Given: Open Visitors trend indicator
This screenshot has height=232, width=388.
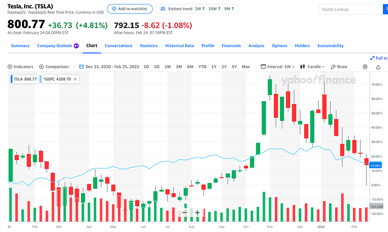Looking at the screenshot, I should (197, 9).
